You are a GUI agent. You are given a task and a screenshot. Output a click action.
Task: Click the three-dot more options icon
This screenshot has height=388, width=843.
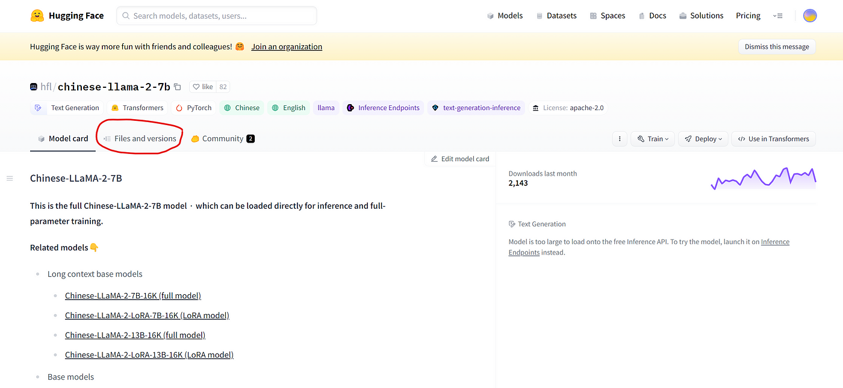point(620,139)
